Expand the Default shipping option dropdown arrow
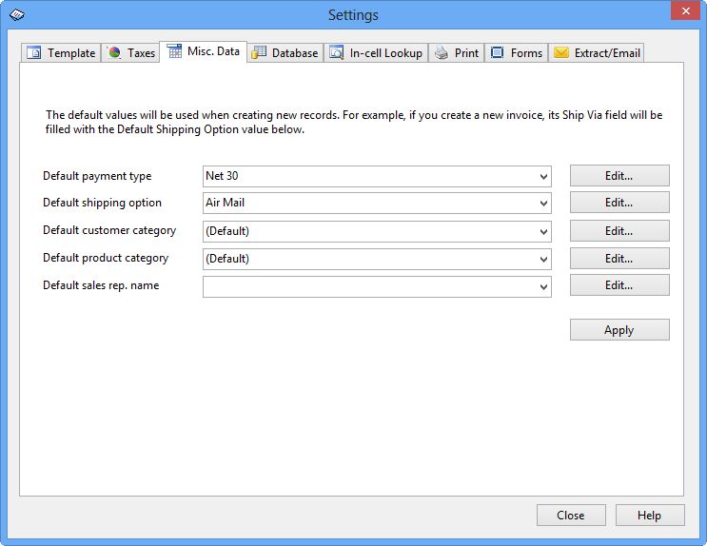 tap(543, 204)
